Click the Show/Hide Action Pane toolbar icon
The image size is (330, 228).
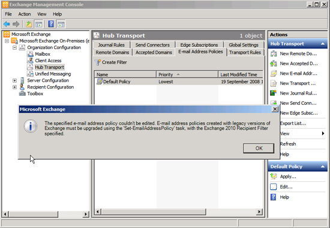tap(61, 24)
